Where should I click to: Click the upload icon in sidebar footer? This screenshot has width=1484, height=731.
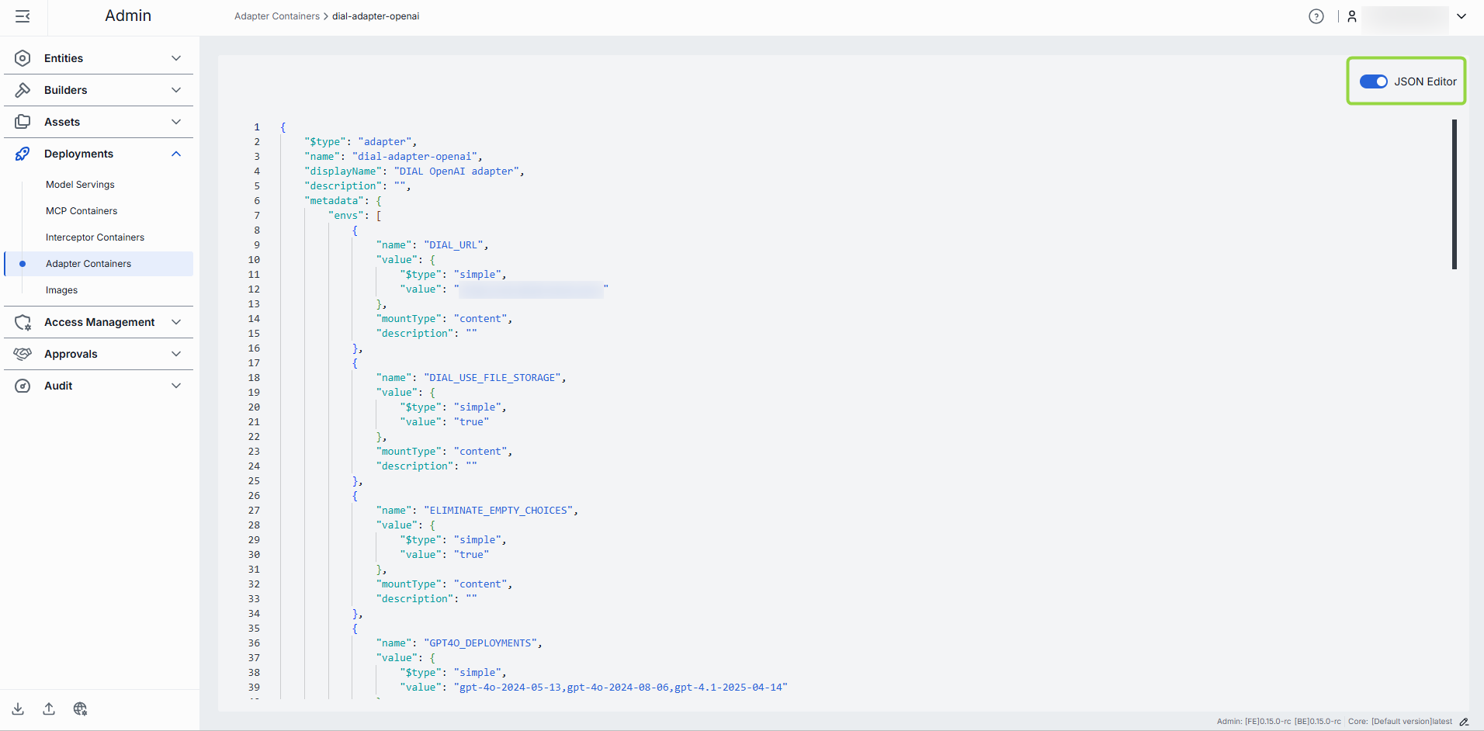pyautogui.click(x=49, y=708)
